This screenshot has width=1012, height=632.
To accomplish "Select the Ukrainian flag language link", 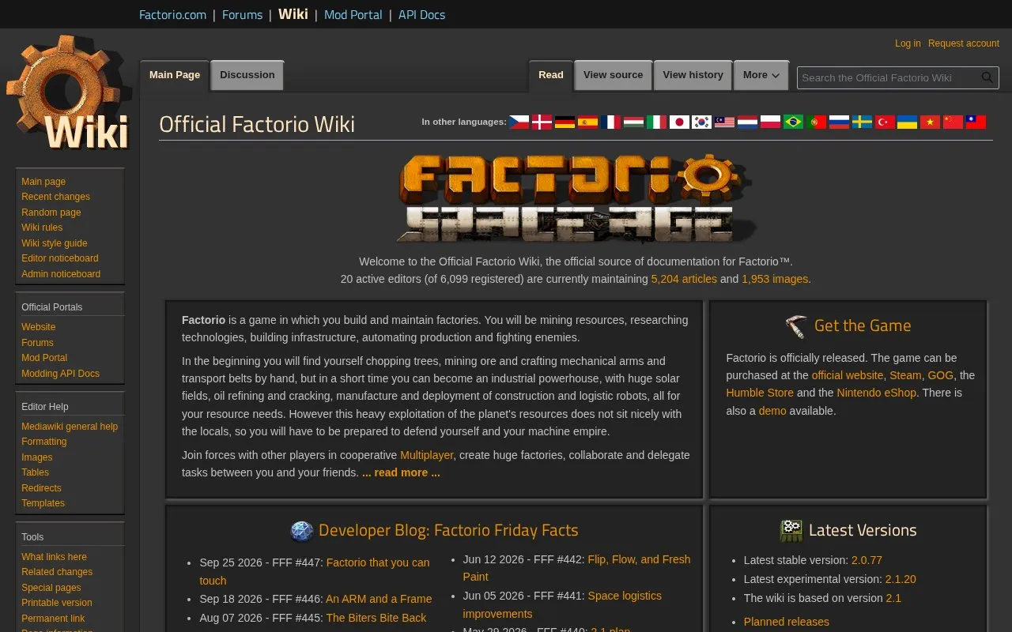I will point(908,122).
